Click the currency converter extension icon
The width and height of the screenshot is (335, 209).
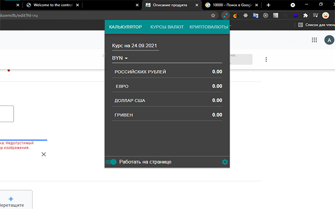pyautogui.click(x=225, y=15)
